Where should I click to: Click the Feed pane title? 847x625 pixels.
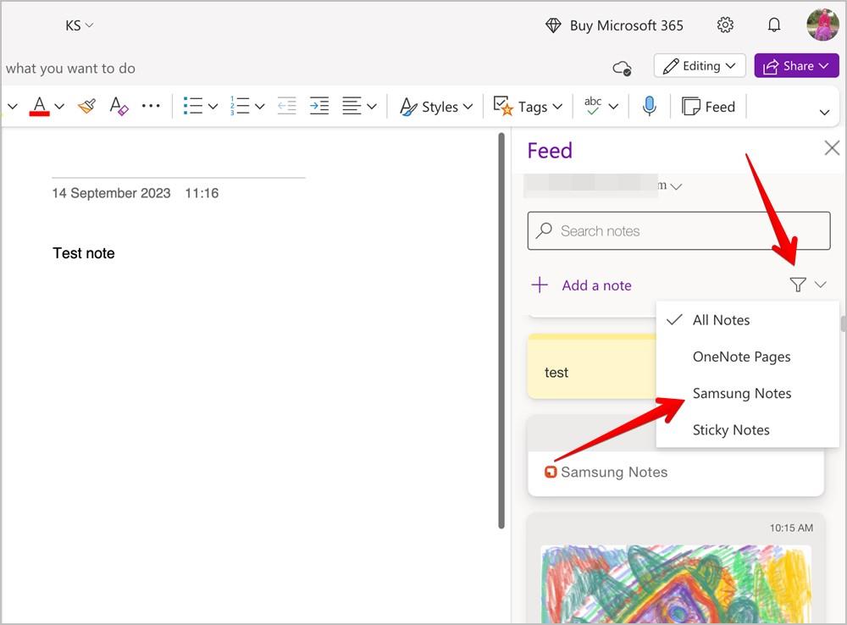(x=550, y=150)
